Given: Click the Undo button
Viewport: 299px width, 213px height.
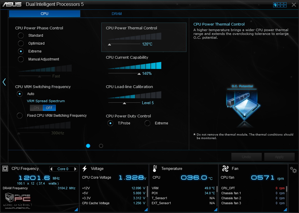Looking at the screenshot, I should [246, 157].
